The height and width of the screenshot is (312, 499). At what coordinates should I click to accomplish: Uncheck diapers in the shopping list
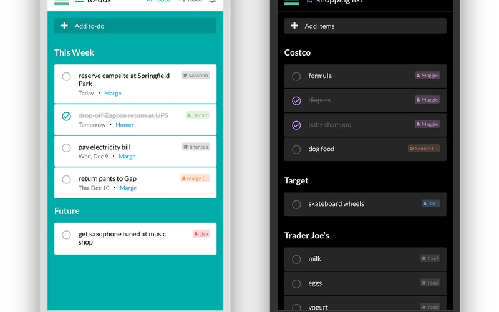(x=296, y=100)
